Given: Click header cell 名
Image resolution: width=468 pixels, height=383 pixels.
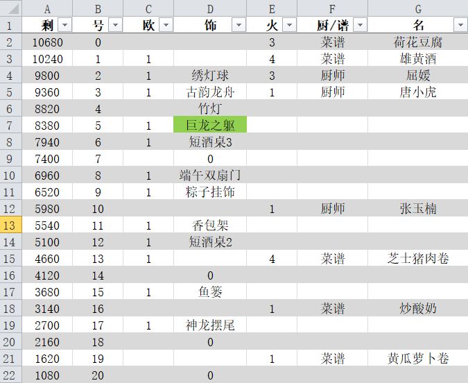Looking at the screenshot, I should click(x=418, y=25).
